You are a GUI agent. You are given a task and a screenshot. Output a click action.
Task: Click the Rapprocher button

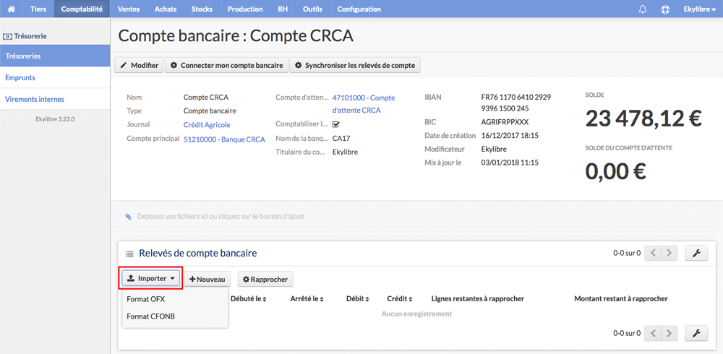coord(265,279)
